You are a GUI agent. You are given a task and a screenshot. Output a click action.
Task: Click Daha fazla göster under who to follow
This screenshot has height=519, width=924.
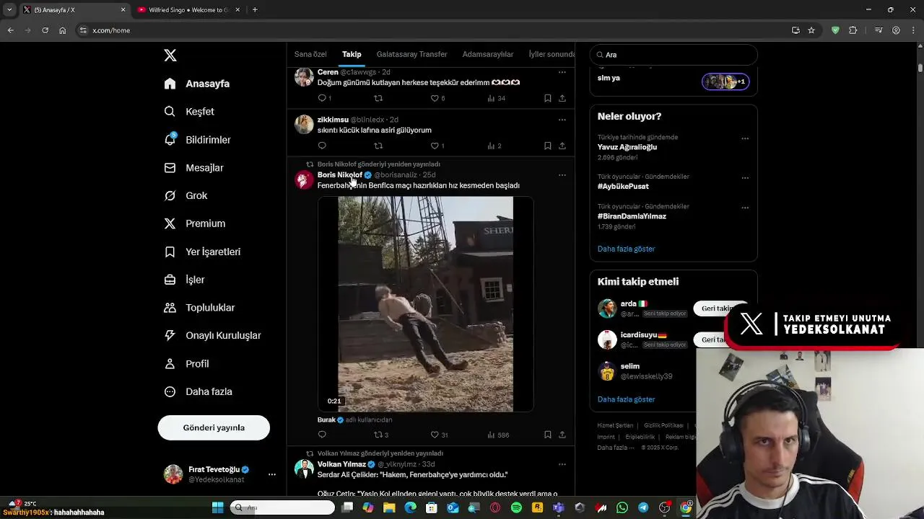click(626, 399)
